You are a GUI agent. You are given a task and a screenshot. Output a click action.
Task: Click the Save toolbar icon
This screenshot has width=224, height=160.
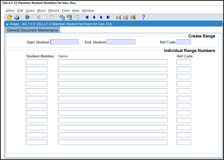10,17
